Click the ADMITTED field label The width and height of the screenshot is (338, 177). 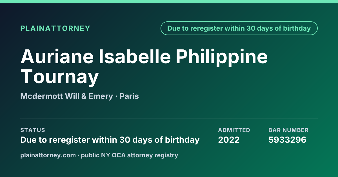tap(234, 130)
